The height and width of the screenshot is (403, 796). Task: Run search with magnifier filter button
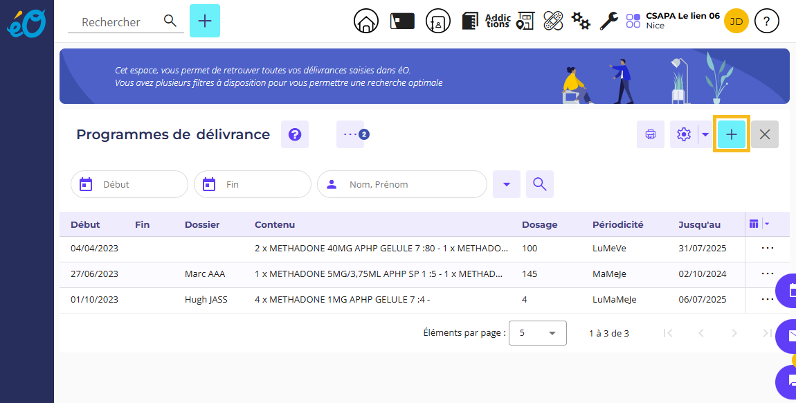click(540, 184)
